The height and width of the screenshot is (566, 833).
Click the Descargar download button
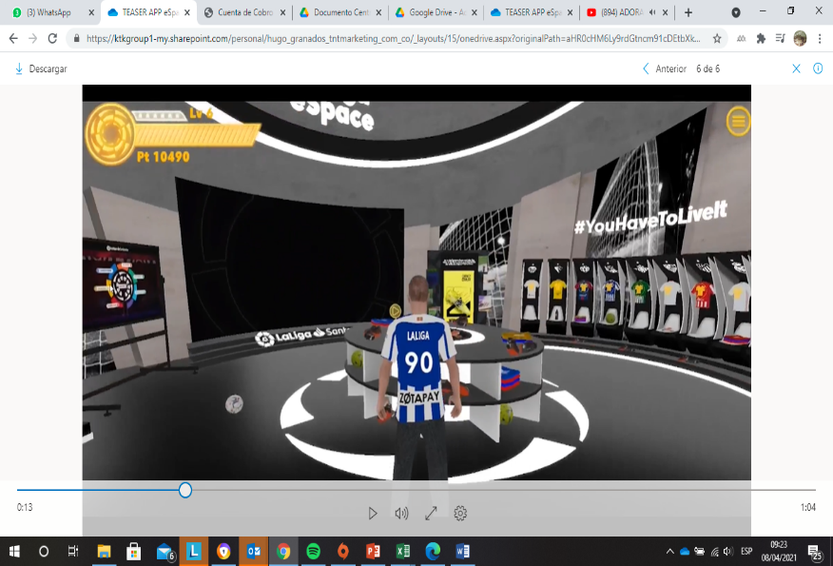click(41, 68)
